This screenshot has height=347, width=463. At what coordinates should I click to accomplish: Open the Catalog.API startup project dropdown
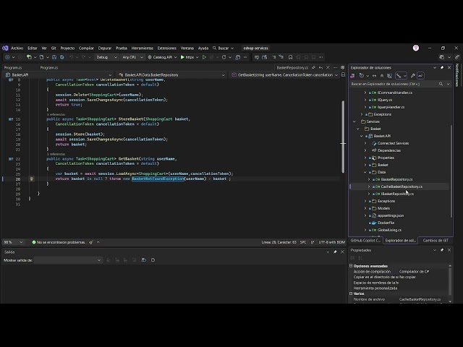pos(162,57)
